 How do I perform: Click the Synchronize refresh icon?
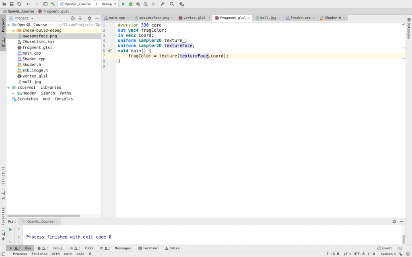tap(19, 4)
